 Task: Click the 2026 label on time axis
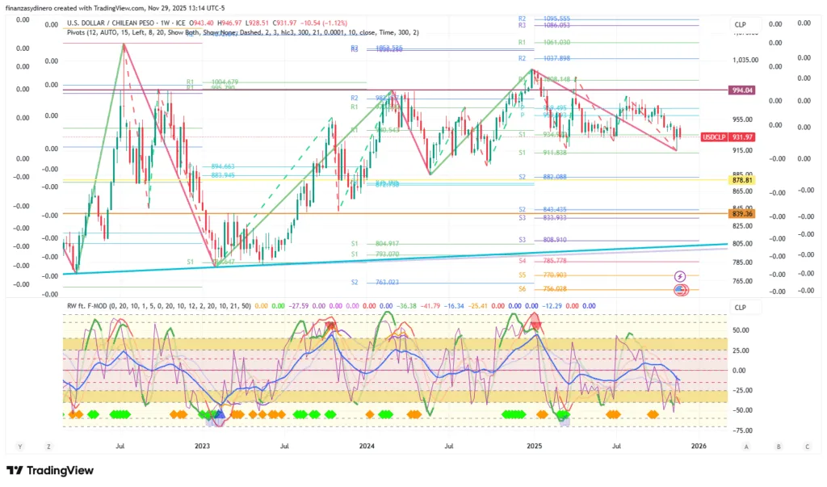point(699,446)
